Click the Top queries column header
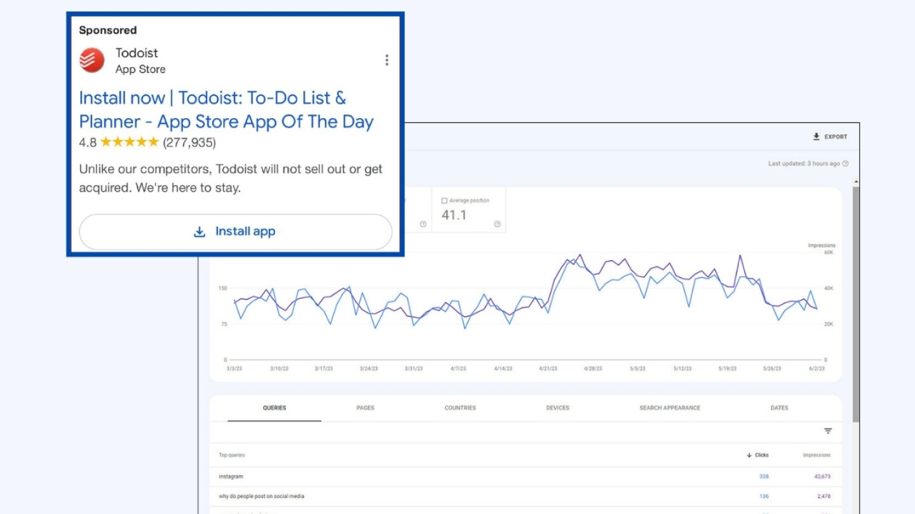The width and height of the screenshot is (915, 514). click(x=232, y=455)
